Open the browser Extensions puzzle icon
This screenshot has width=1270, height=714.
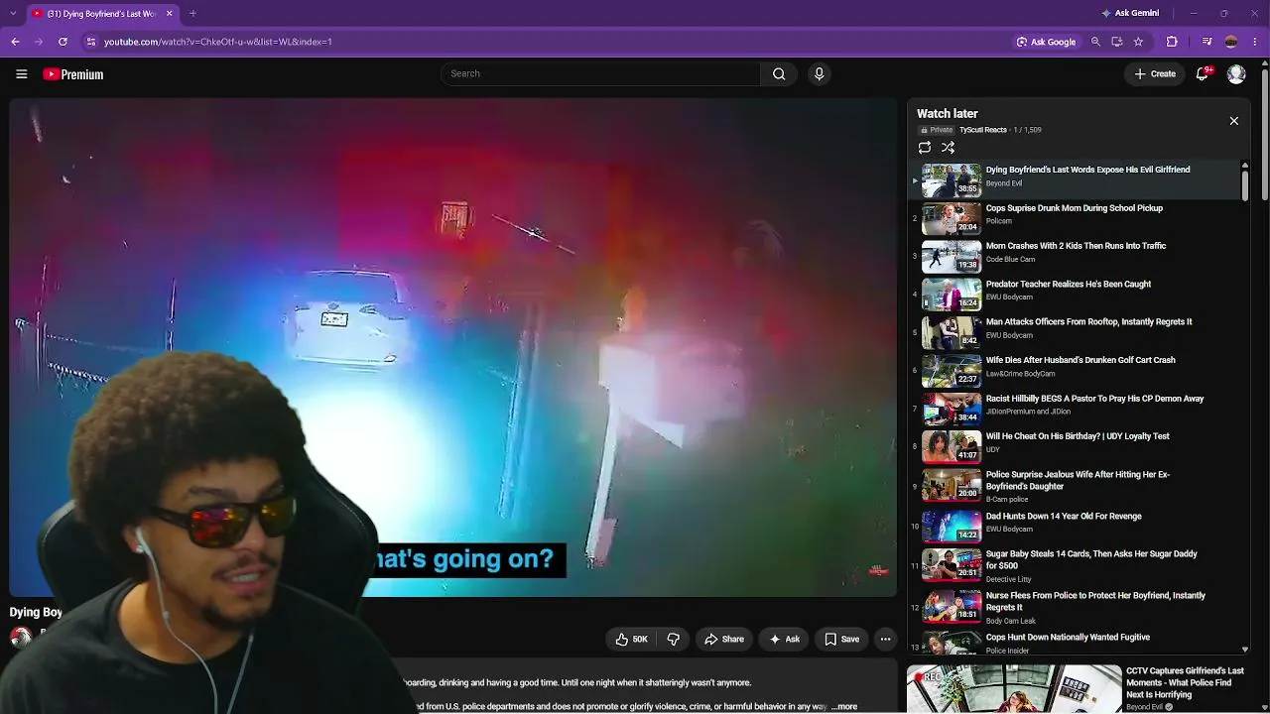pyautogui.click(x=1172, y=42)
